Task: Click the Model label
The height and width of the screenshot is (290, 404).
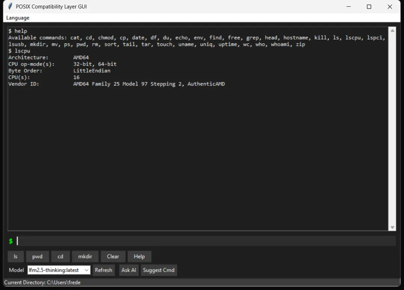Action: [16, 270]
